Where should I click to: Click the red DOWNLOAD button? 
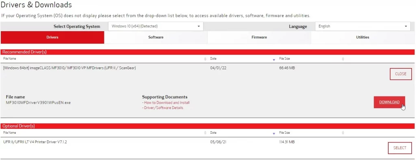click(389, 102)
